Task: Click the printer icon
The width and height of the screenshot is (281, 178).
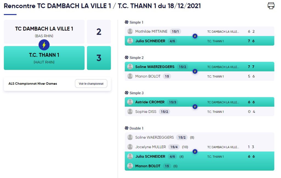Action: [x=271, y=5]
